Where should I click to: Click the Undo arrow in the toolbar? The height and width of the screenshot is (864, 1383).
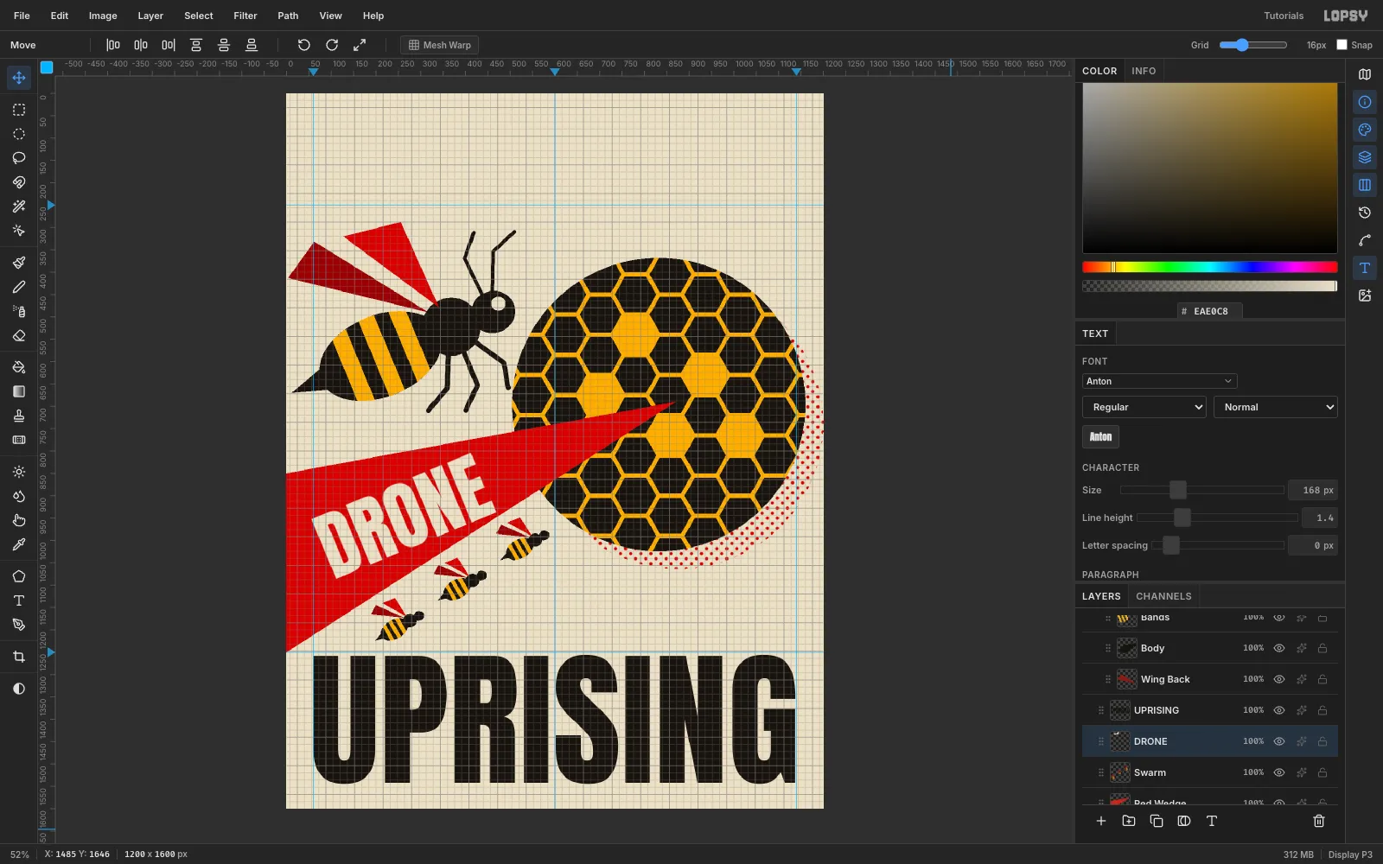click(304, 45)
